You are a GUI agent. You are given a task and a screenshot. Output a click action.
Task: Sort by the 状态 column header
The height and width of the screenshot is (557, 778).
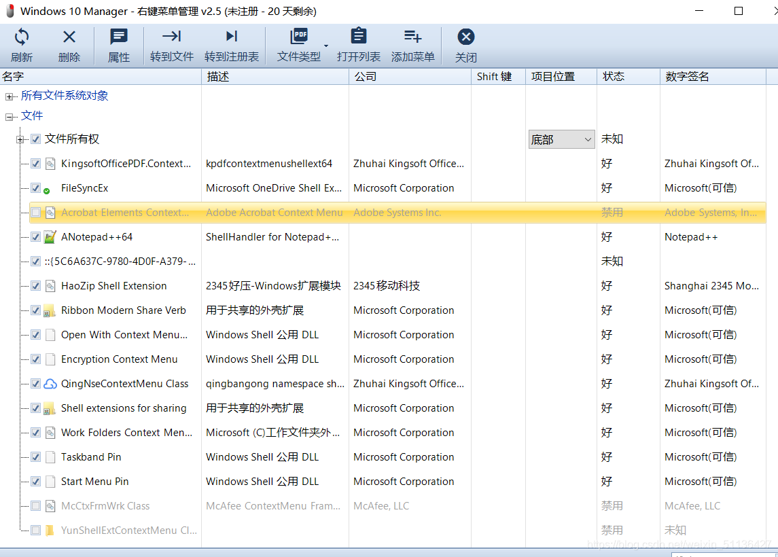[x=628, y=76]
